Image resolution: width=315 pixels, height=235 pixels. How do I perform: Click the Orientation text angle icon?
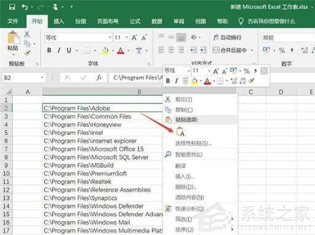[x=194, y=38]
